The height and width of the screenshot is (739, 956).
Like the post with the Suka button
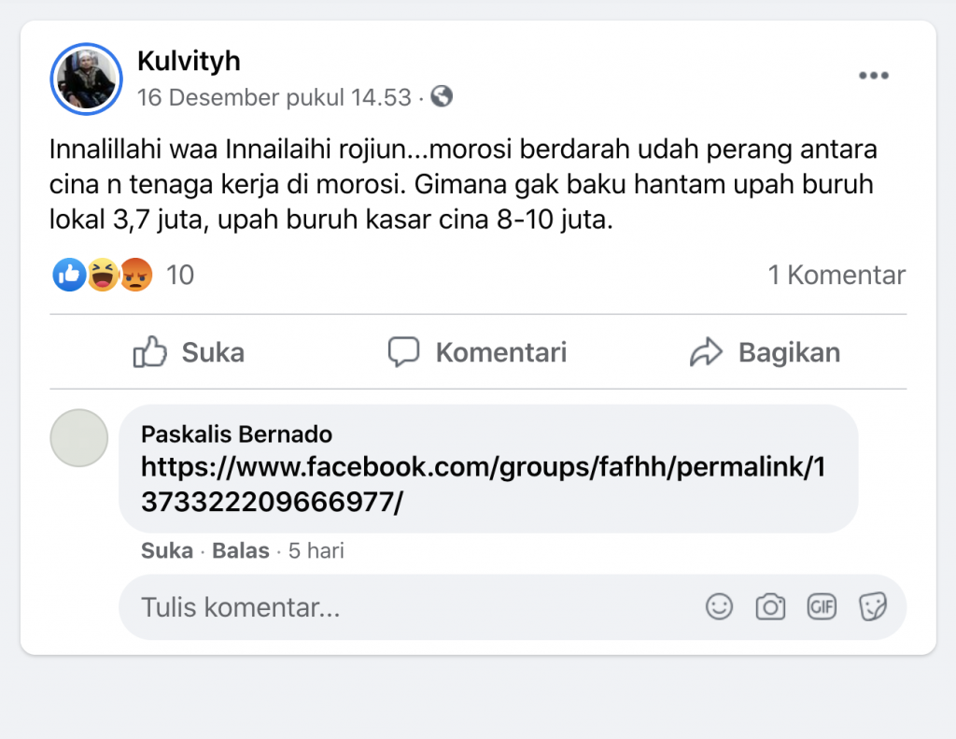(x=189, y=352)
